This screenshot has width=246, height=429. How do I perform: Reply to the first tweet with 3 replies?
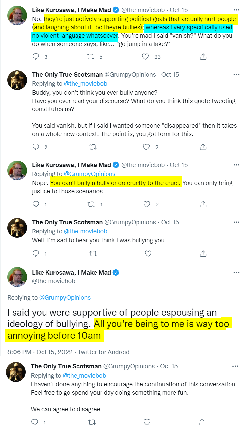(36, 57)
